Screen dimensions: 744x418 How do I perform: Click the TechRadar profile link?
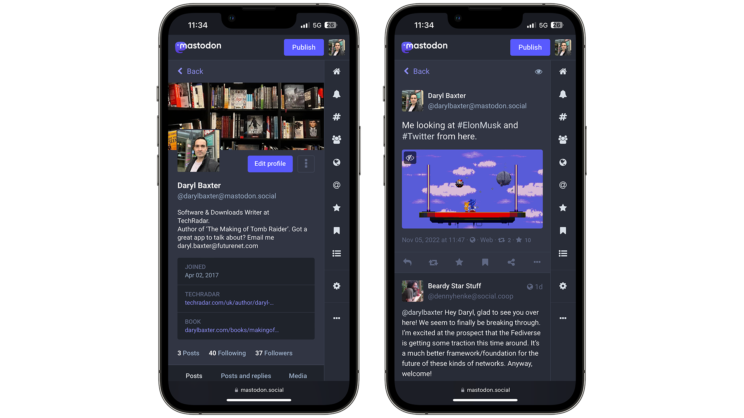click(229, 303)
